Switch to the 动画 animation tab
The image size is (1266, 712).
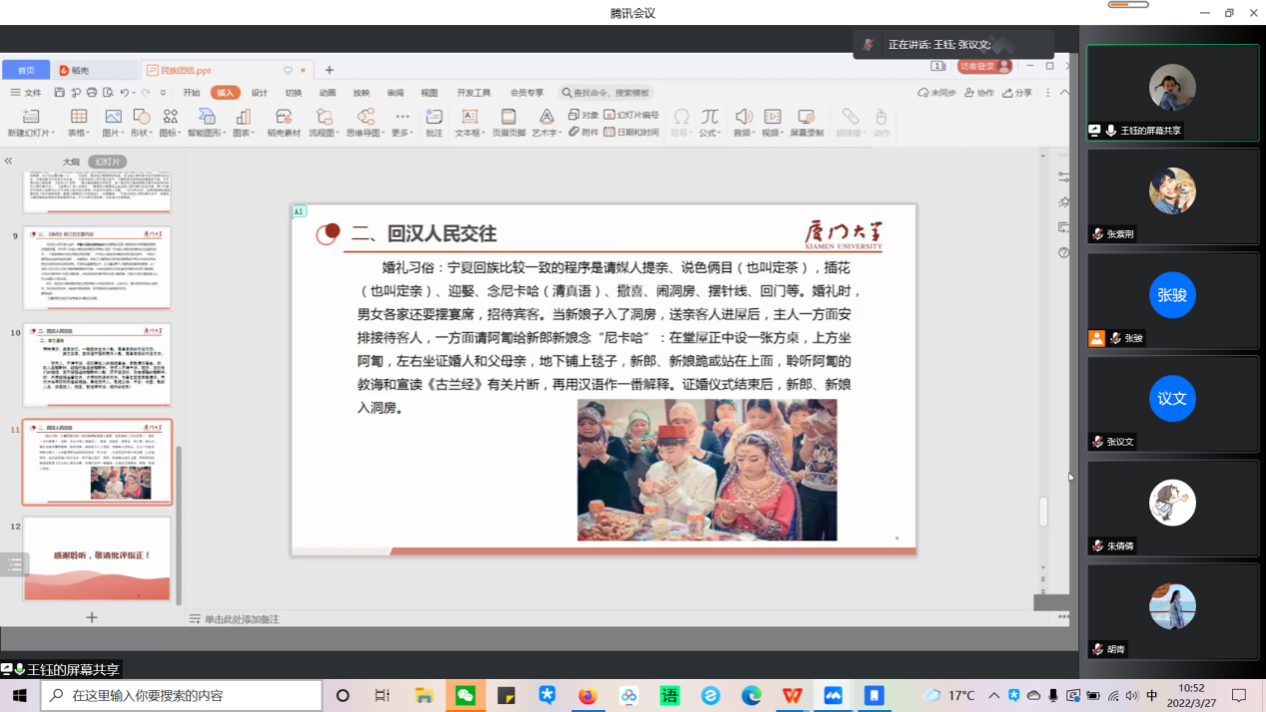tap(327, 93)
